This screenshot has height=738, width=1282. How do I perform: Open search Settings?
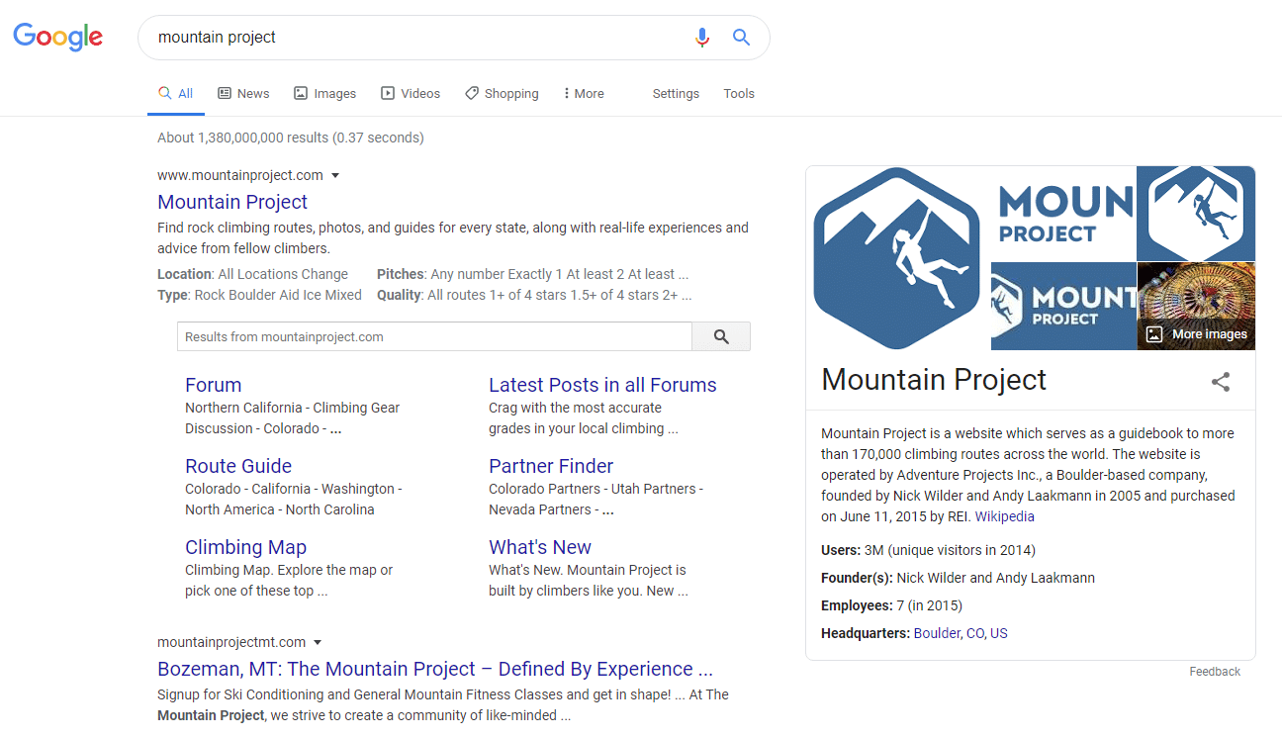(x=676, y=93)
